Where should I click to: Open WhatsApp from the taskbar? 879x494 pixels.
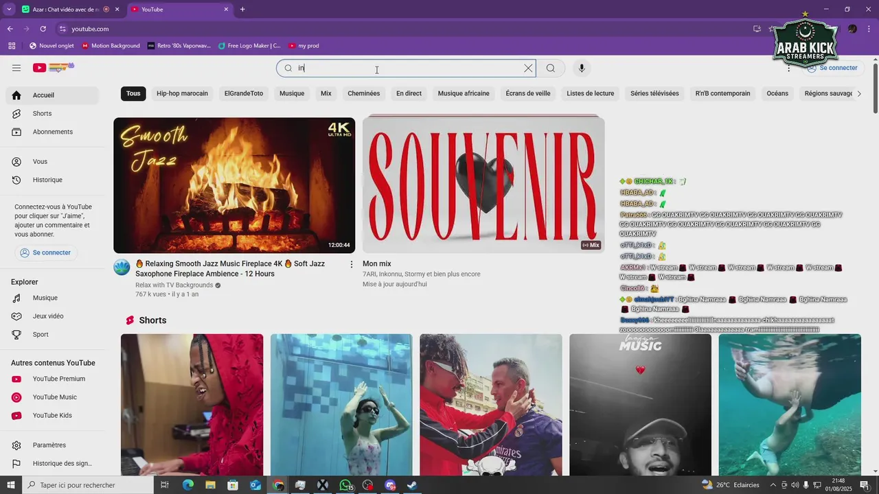345,485
